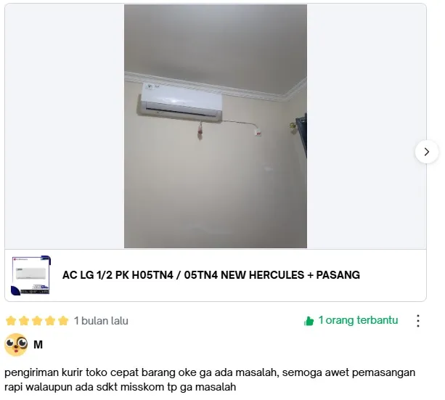Click the '1 bulan lalu' timestamp
445x400 pixels.
(101, 321)
